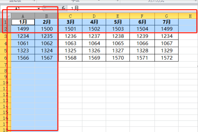Click cell containing 5月
The image size is (198, 132).
pos(118,22)
